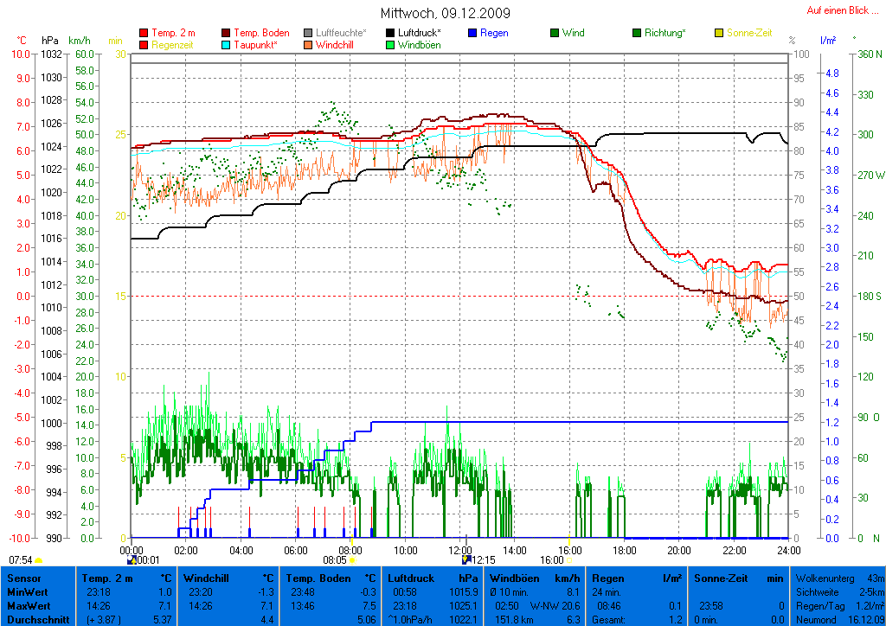Viewport: 886px width, 626px height.
Task: Click the yellow Sonne-Zeit legend square
Action: (718, 34)
